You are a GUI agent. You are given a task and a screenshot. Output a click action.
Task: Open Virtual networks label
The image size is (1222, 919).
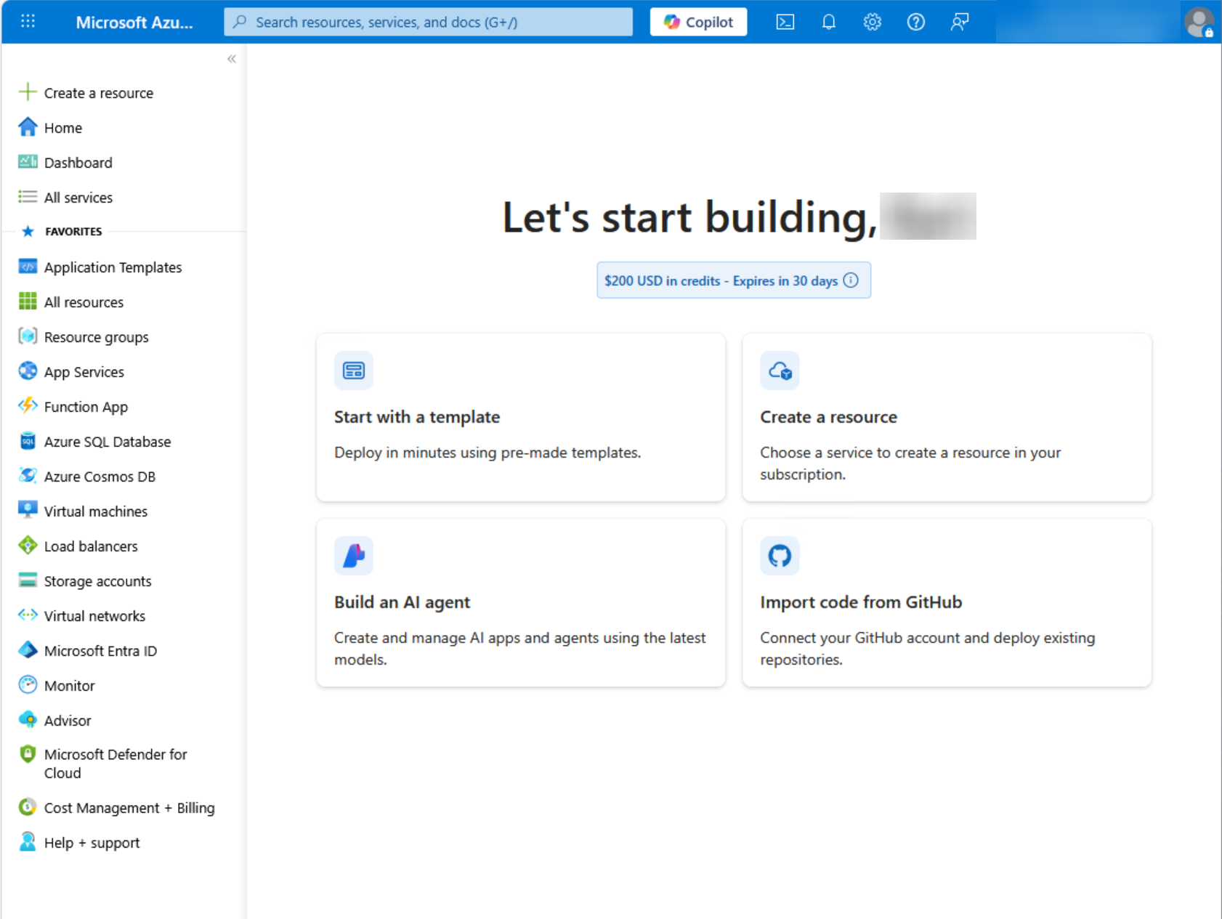tap(94, 616)
